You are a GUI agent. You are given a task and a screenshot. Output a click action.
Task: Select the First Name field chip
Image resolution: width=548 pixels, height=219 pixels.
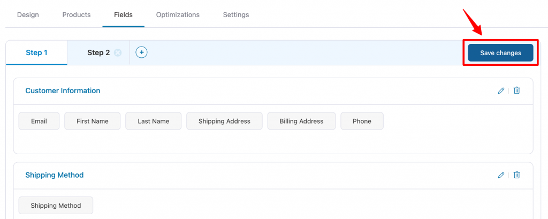point(92,121)
